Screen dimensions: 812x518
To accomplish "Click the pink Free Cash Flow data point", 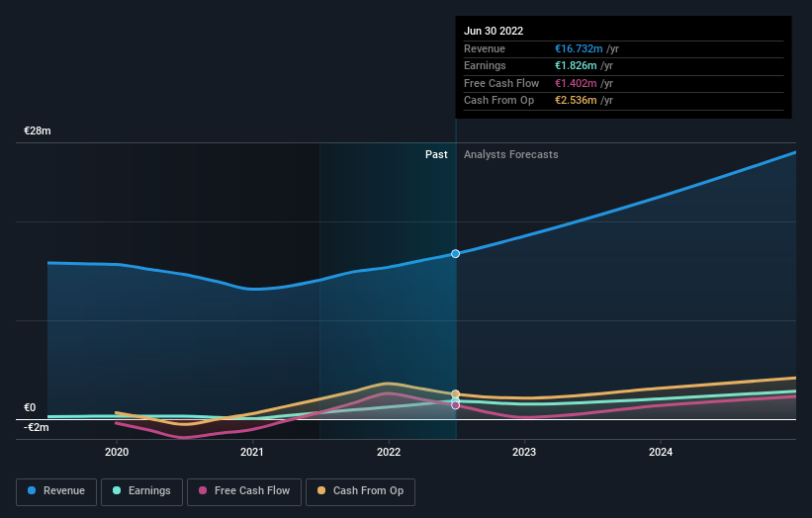I will [455, 405].
